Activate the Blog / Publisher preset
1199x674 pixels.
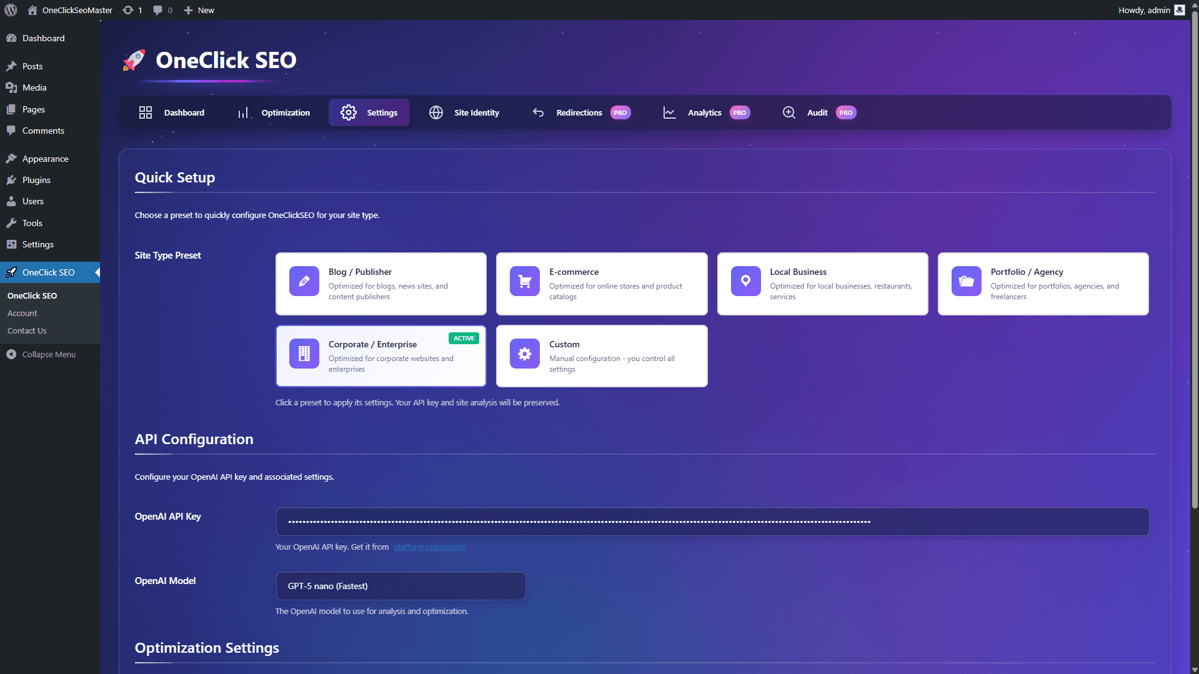[381, 284]
